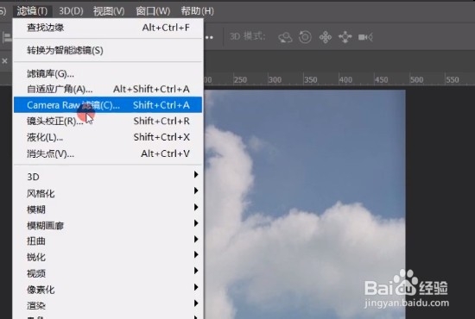Expand the 模糊画廊 submenu
Viewport: 475px width, 319px height.
click(108, 225)
